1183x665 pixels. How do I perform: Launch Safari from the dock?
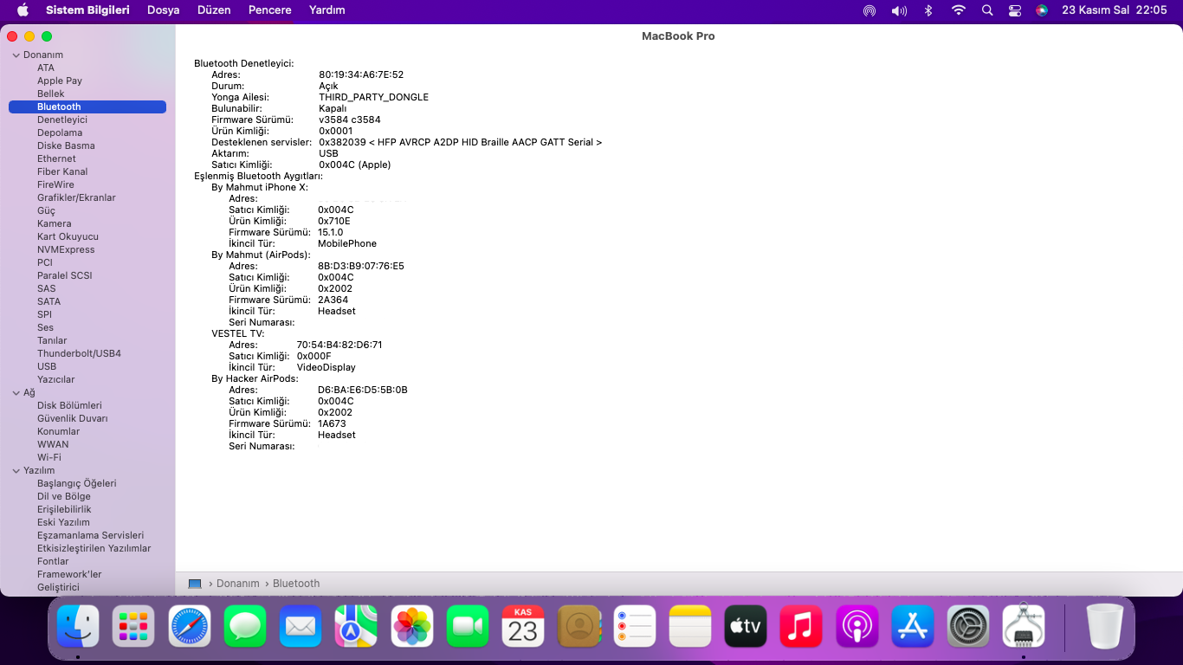pyautogui.click(x=190, y=625)
